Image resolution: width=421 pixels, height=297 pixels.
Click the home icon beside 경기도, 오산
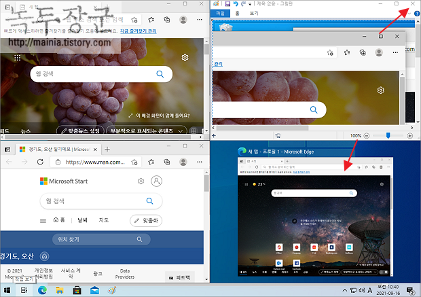click(x=45, y=256)
